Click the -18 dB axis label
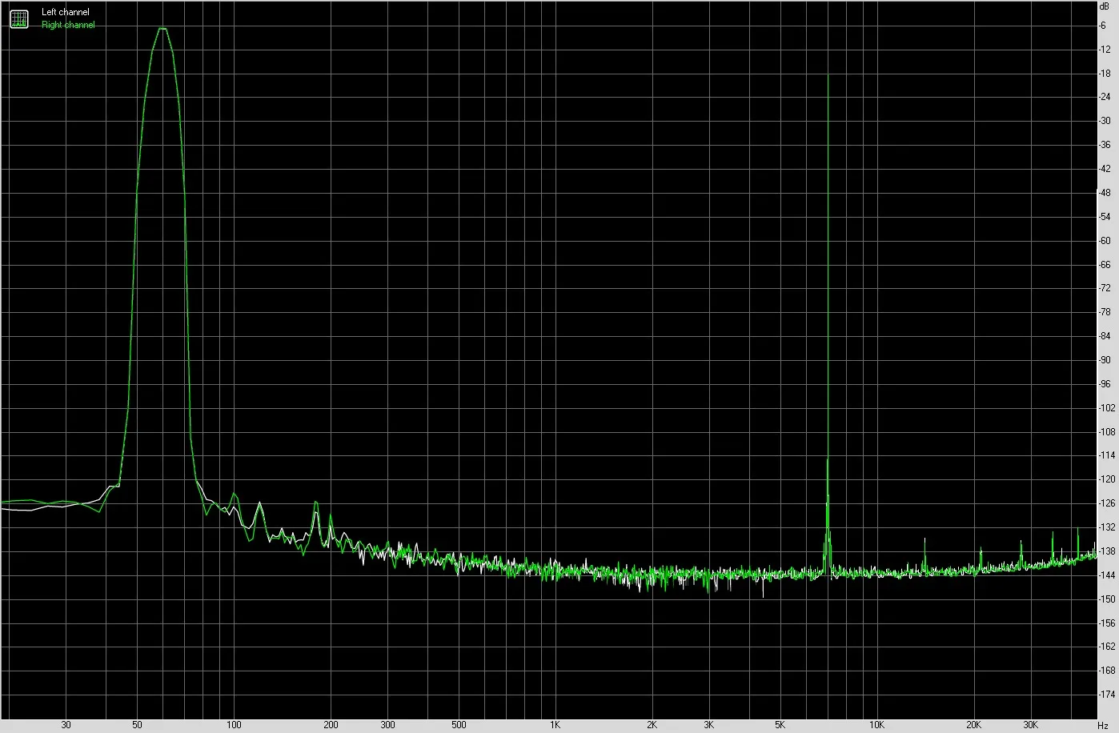This screenshot has width=1119, height=733. click(1105, 74)
